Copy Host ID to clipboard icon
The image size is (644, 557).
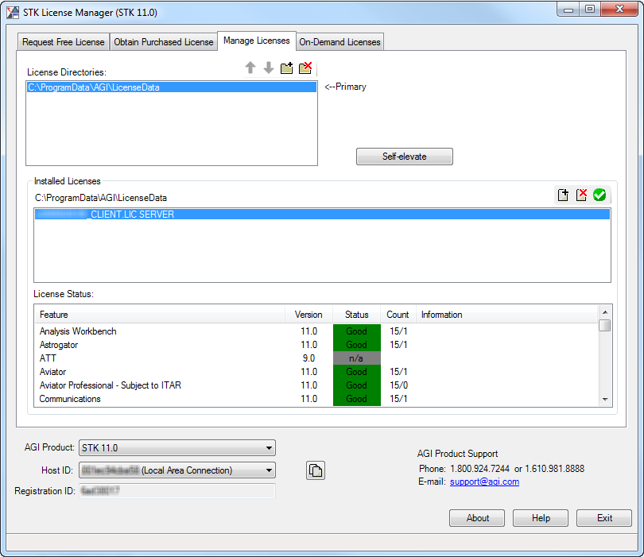click(316, 470)
